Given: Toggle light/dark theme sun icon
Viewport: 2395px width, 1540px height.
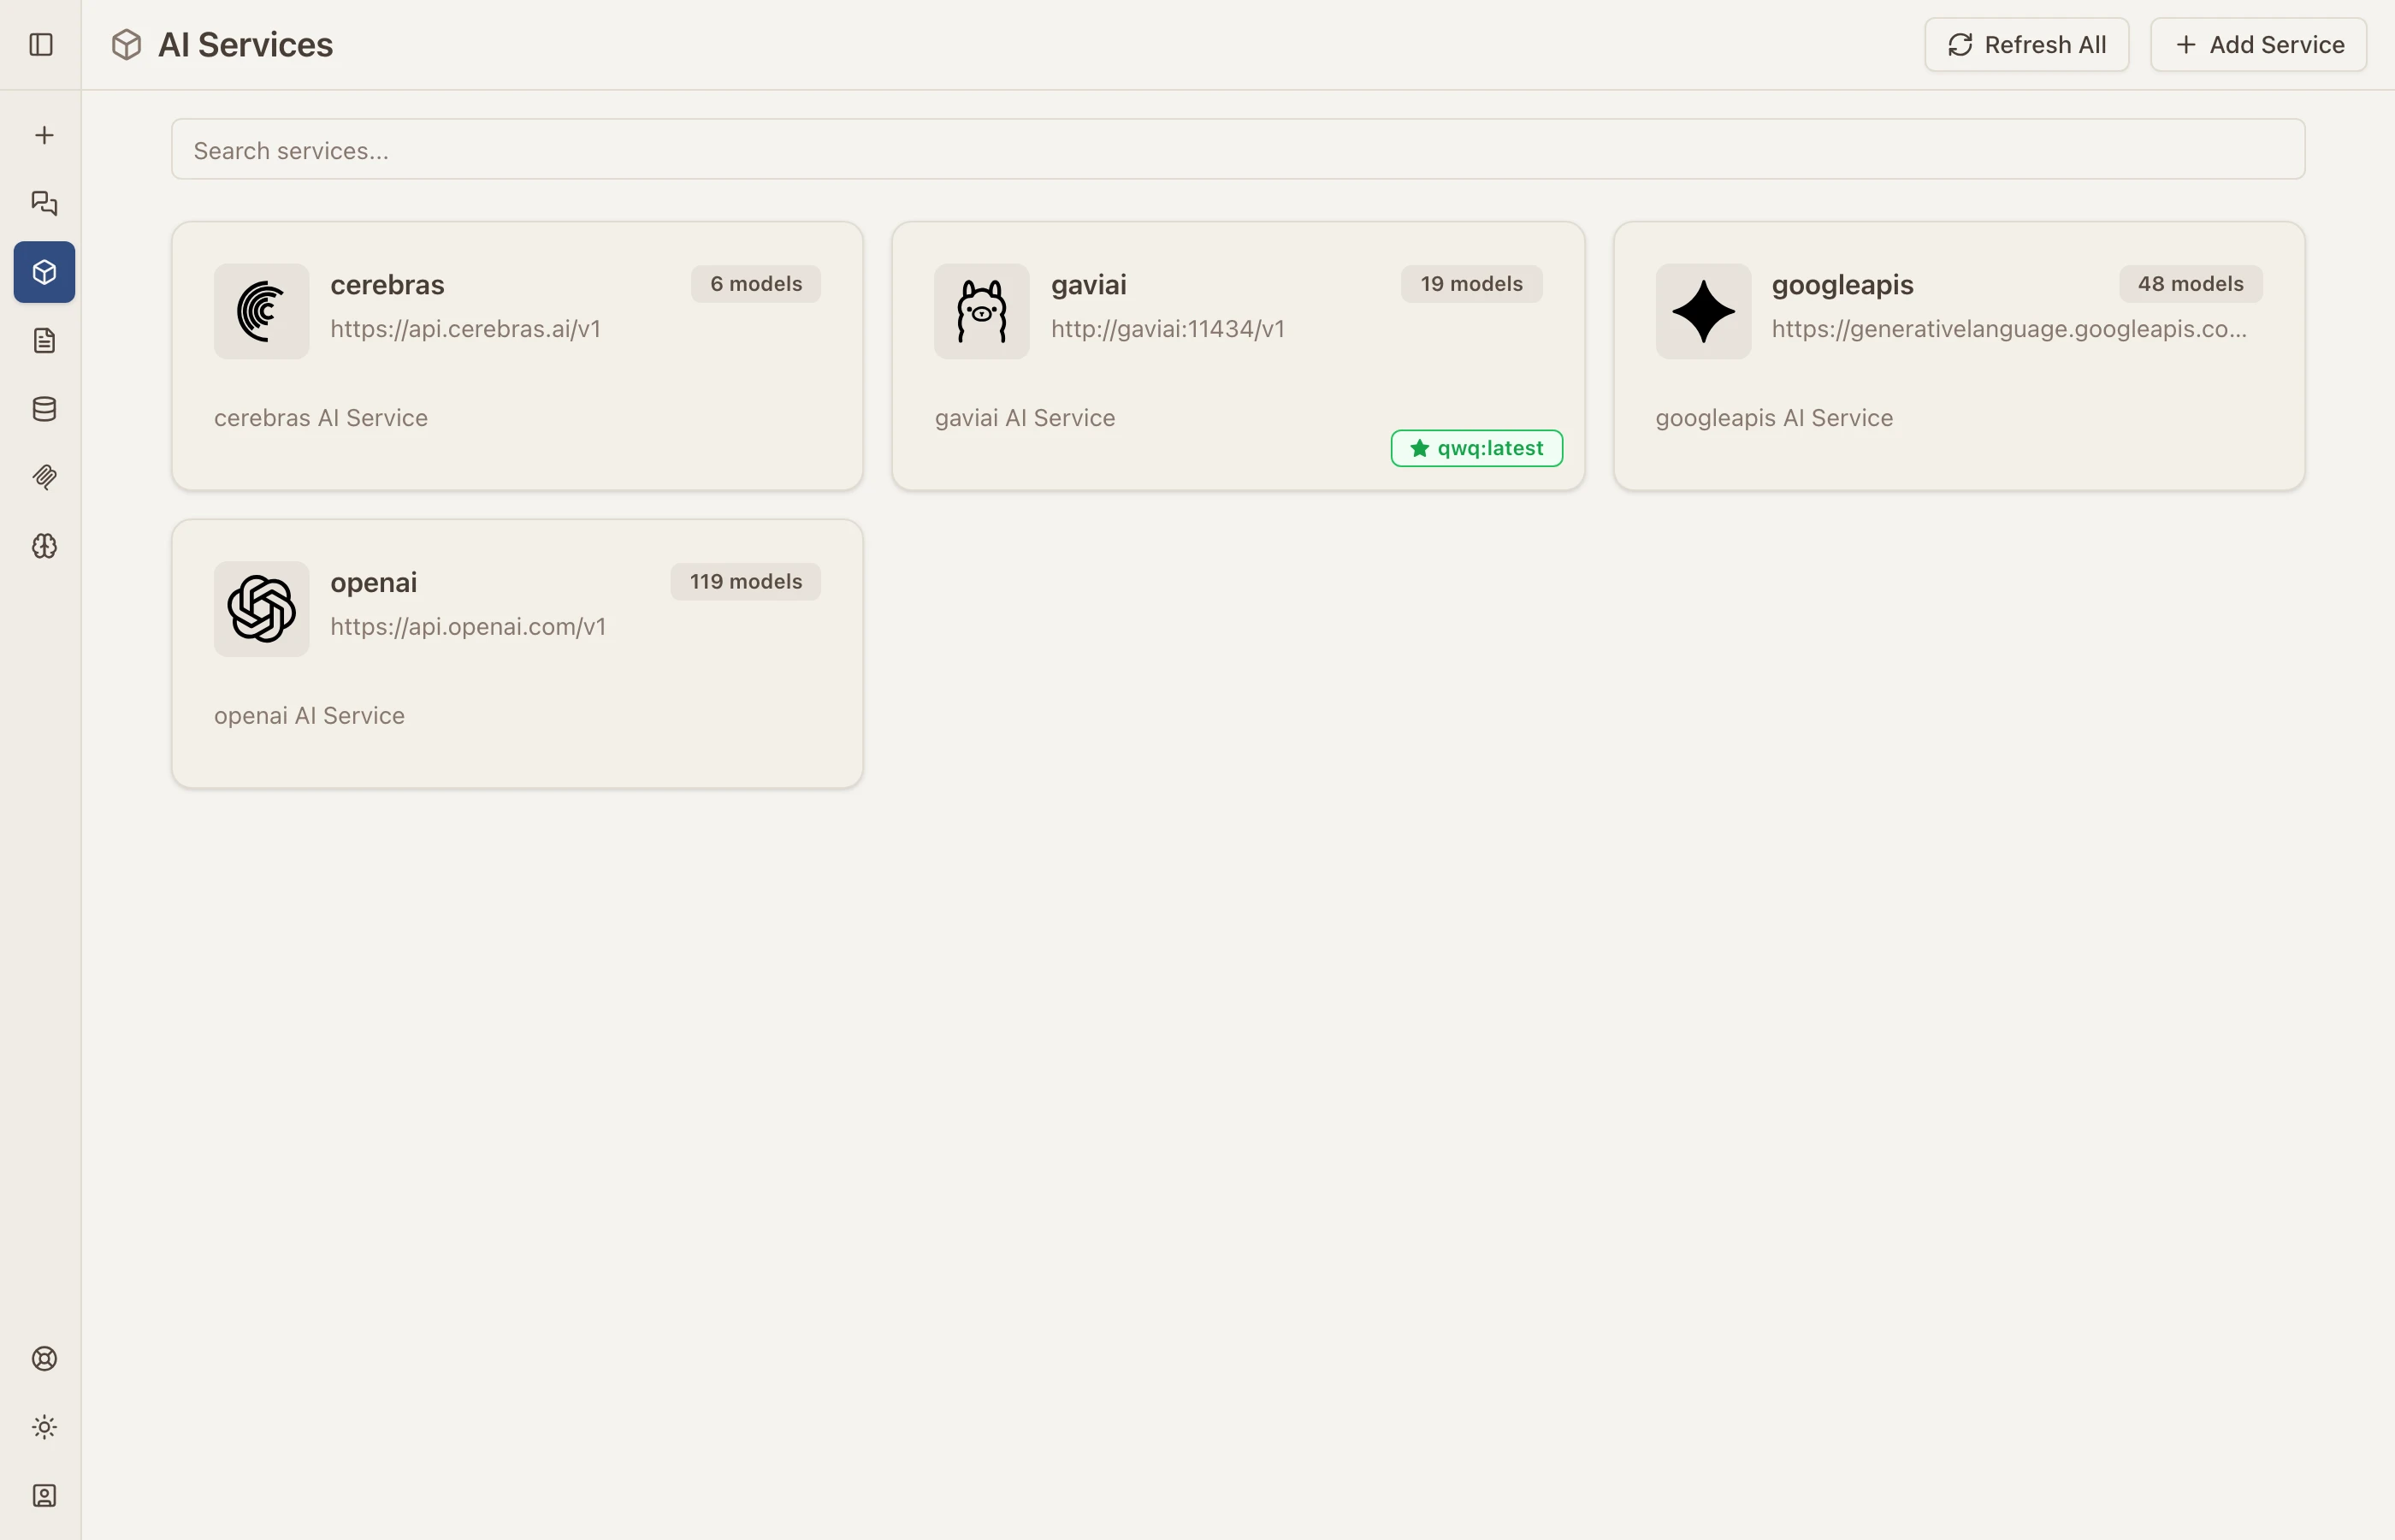Looking at the screenshot, I should tap(44, 1427).
